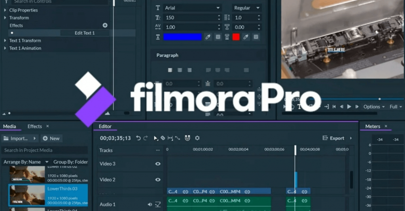Click the Import folder icon
The width and height of the screenshot is (405, 211).
pos(6,138)
